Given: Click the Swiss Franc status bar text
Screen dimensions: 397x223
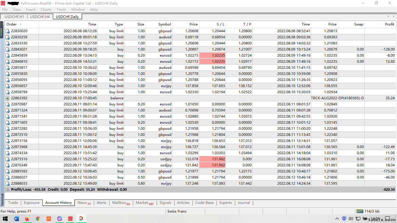Looking at the screenshot, I should (177, 211).
